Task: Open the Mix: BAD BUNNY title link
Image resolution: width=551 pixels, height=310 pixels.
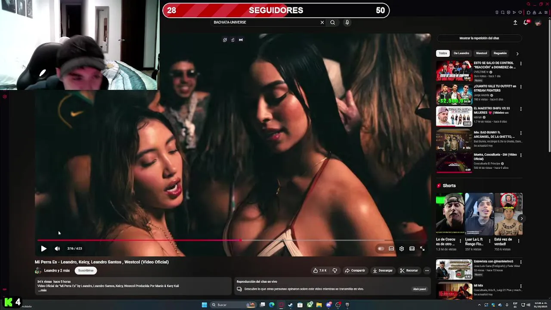Action: pos(494,135)
